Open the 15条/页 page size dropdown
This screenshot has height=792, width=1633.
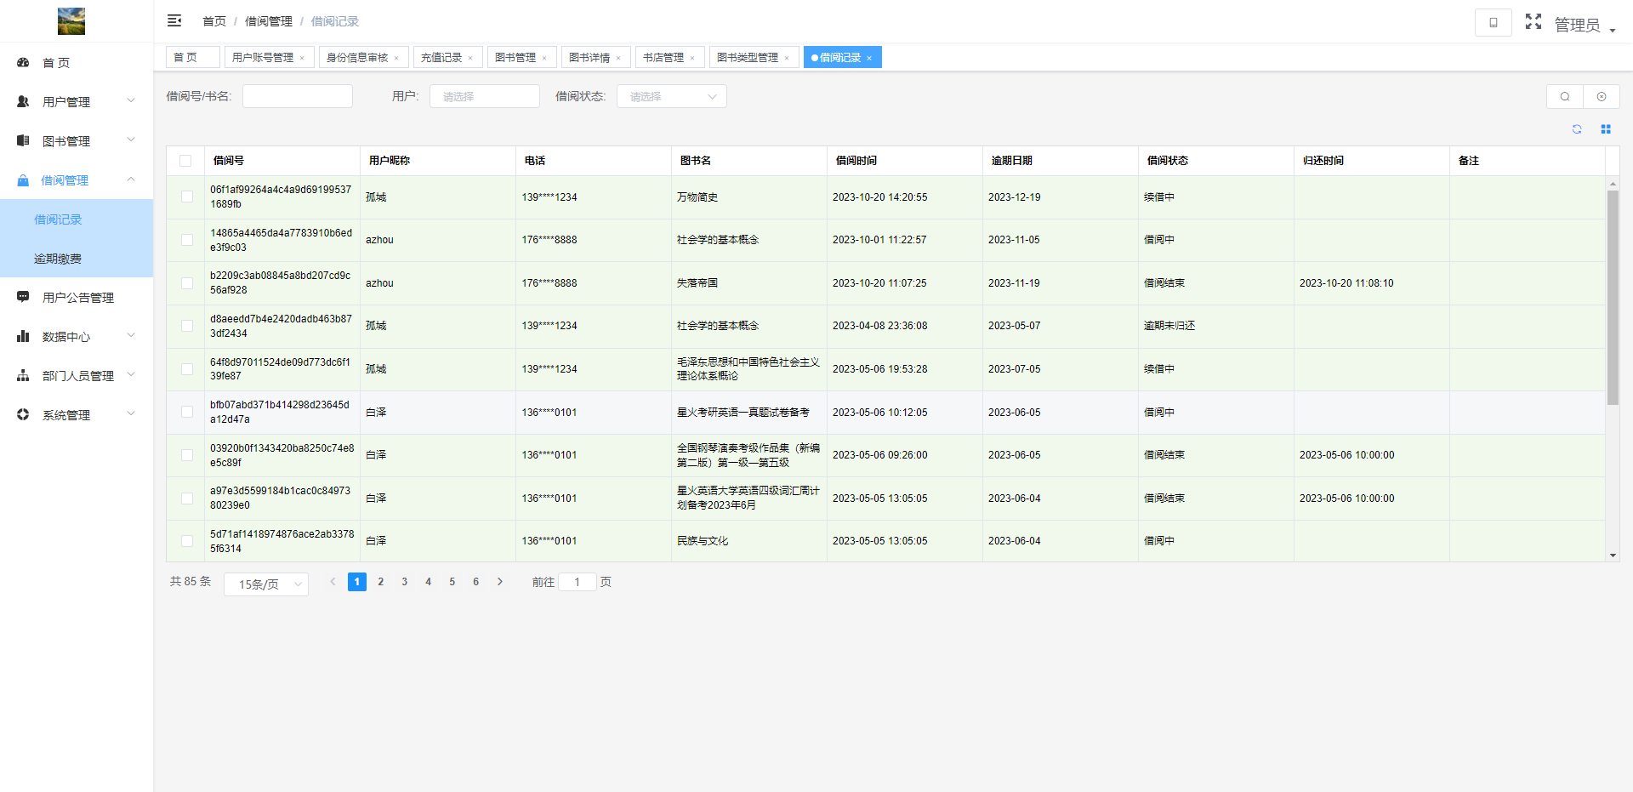click(x=266, y=584)
